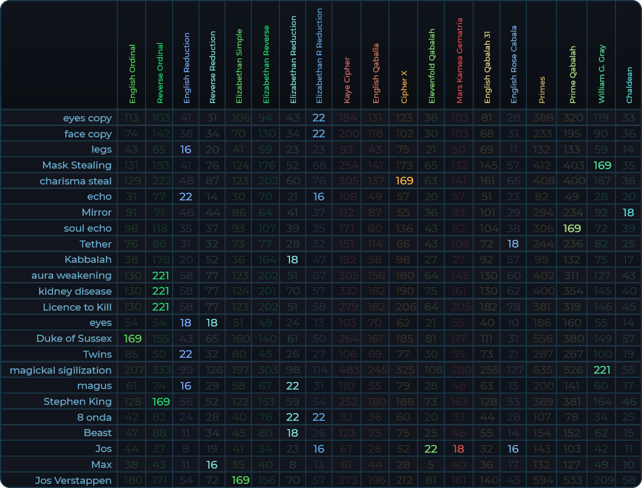This screenshot has height=488, width=642.
Task: Open the 'Licence to Kill' phrase
Action: [77, 307]
